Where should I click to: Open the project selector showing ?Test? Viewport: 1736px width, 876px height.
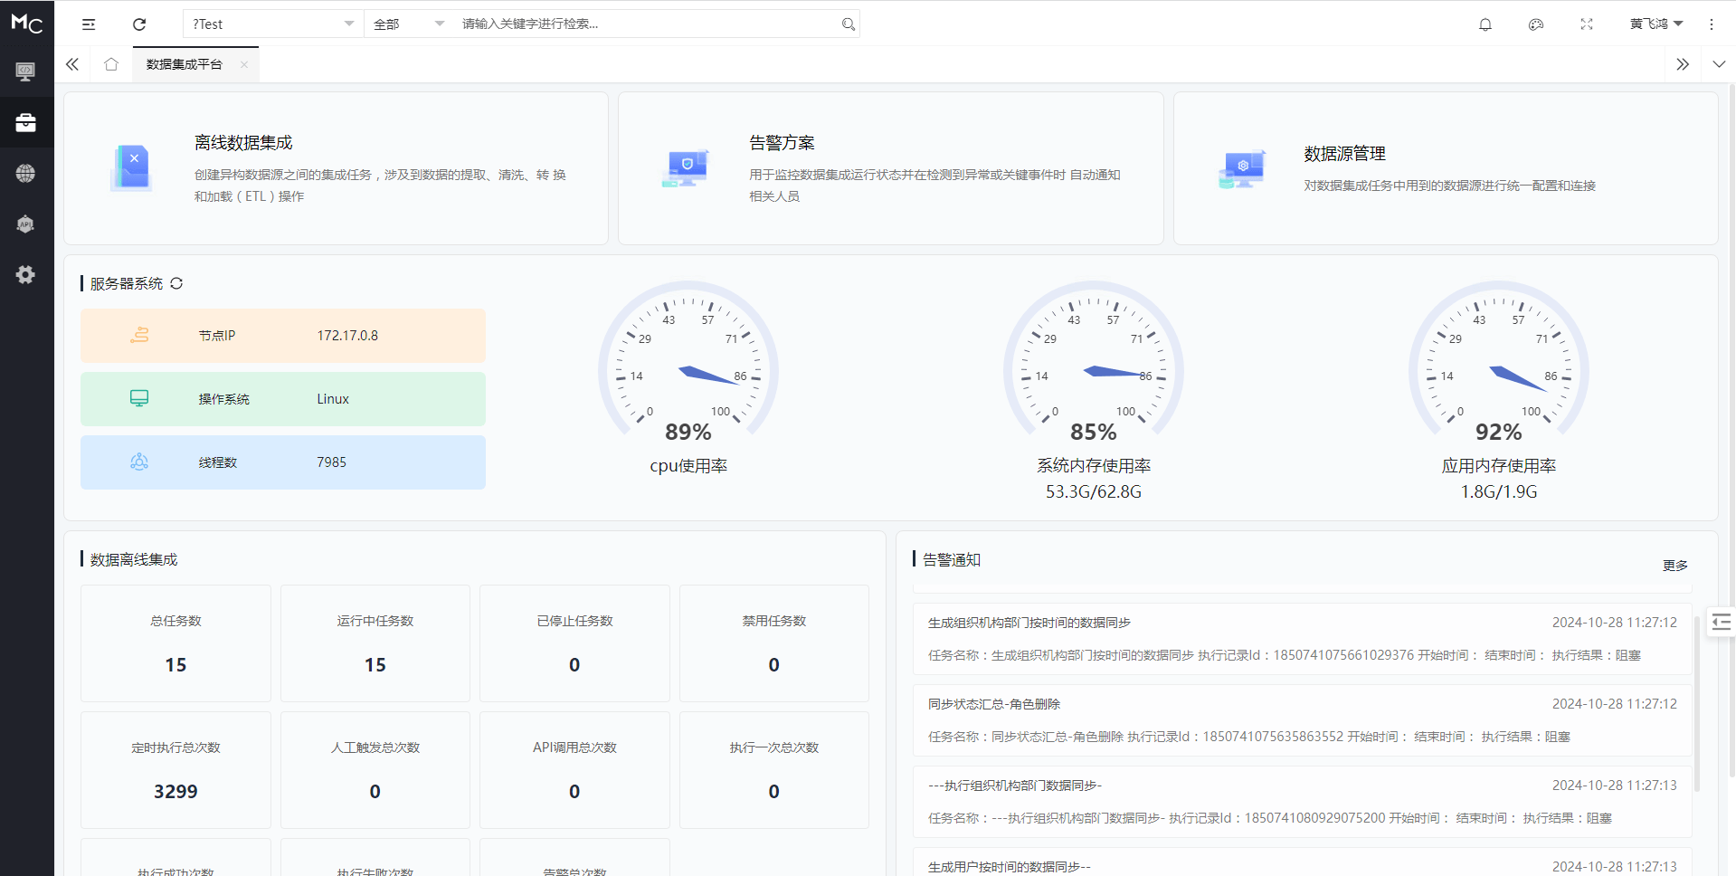click(271, 24)
